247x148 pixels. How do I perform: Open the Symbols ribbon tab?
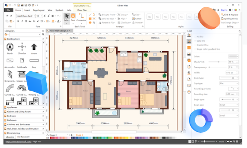tap(59, 10)
